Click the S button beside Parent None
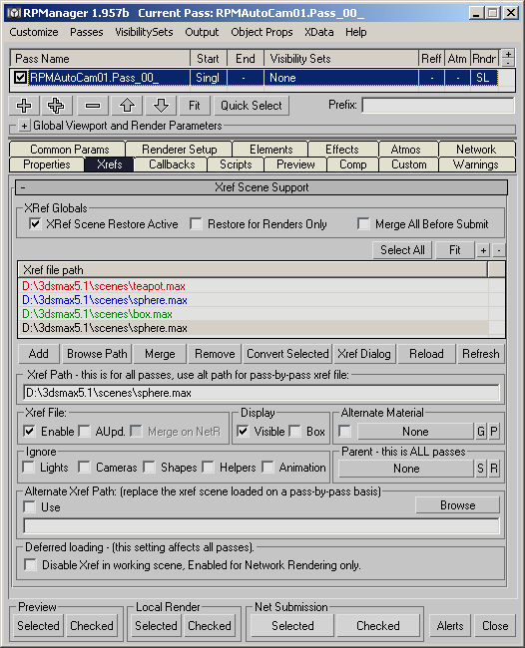Screen dimensions: 525x648 (x=480, y=469)
